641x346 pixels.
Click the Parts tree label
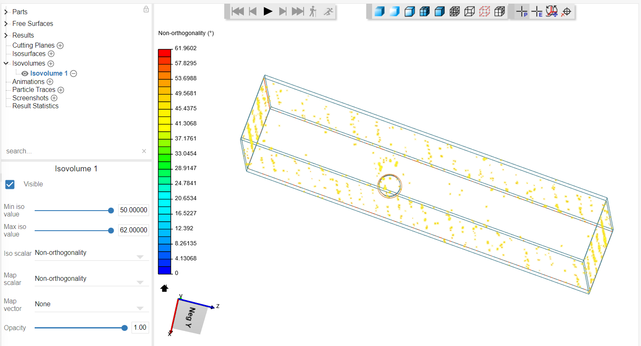[x=20, y=12]
